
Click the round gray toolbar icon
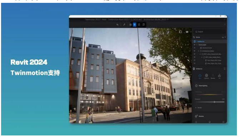click(130, 25)
